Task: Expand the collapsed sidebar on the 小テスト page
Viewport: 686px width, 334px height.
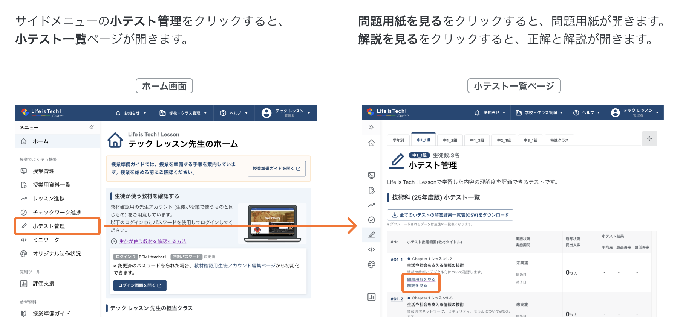Action: 371,128
